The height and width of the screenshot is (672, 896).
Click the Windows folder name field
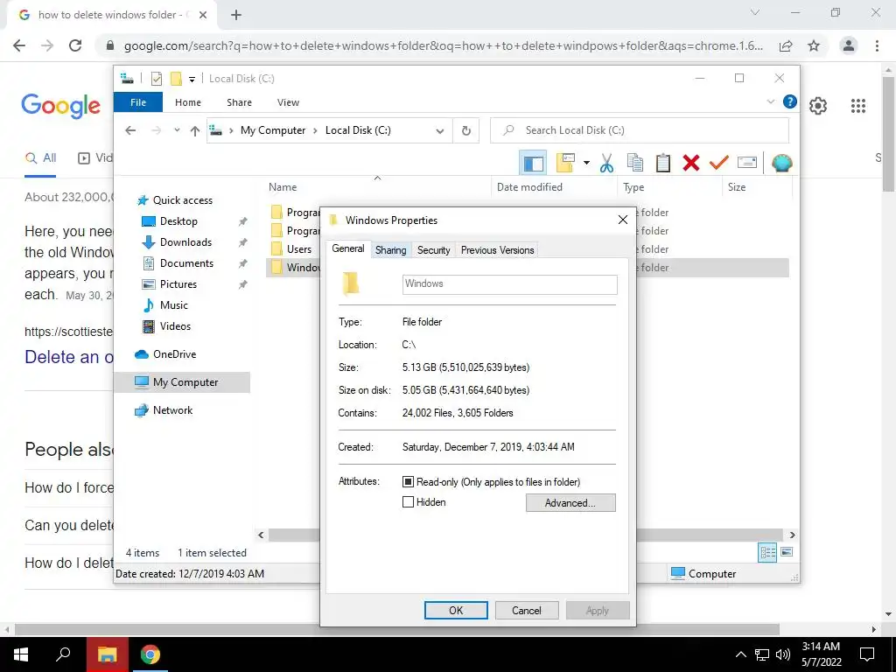[x=510, y=284]
